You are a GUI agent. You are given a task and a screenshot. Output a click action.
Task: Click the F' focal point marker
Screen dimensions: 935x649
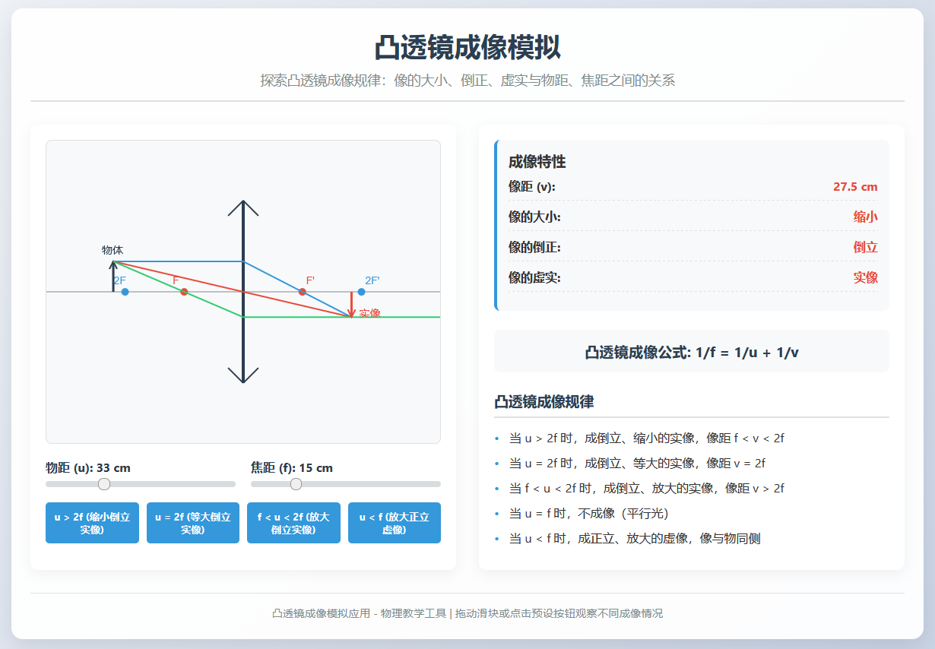click(301, 291)
